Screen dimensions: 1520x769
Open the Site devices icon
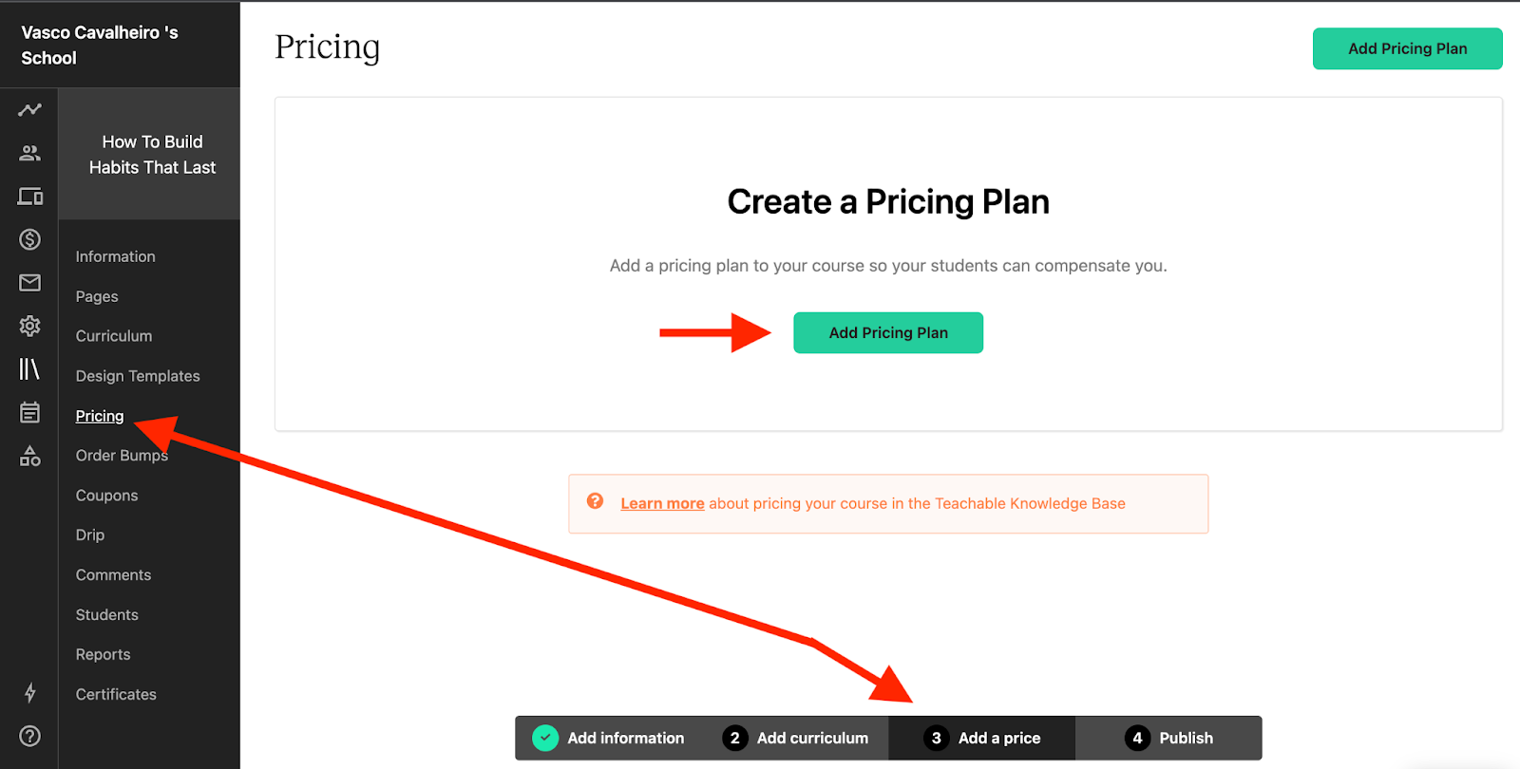[x=29, y=197]
